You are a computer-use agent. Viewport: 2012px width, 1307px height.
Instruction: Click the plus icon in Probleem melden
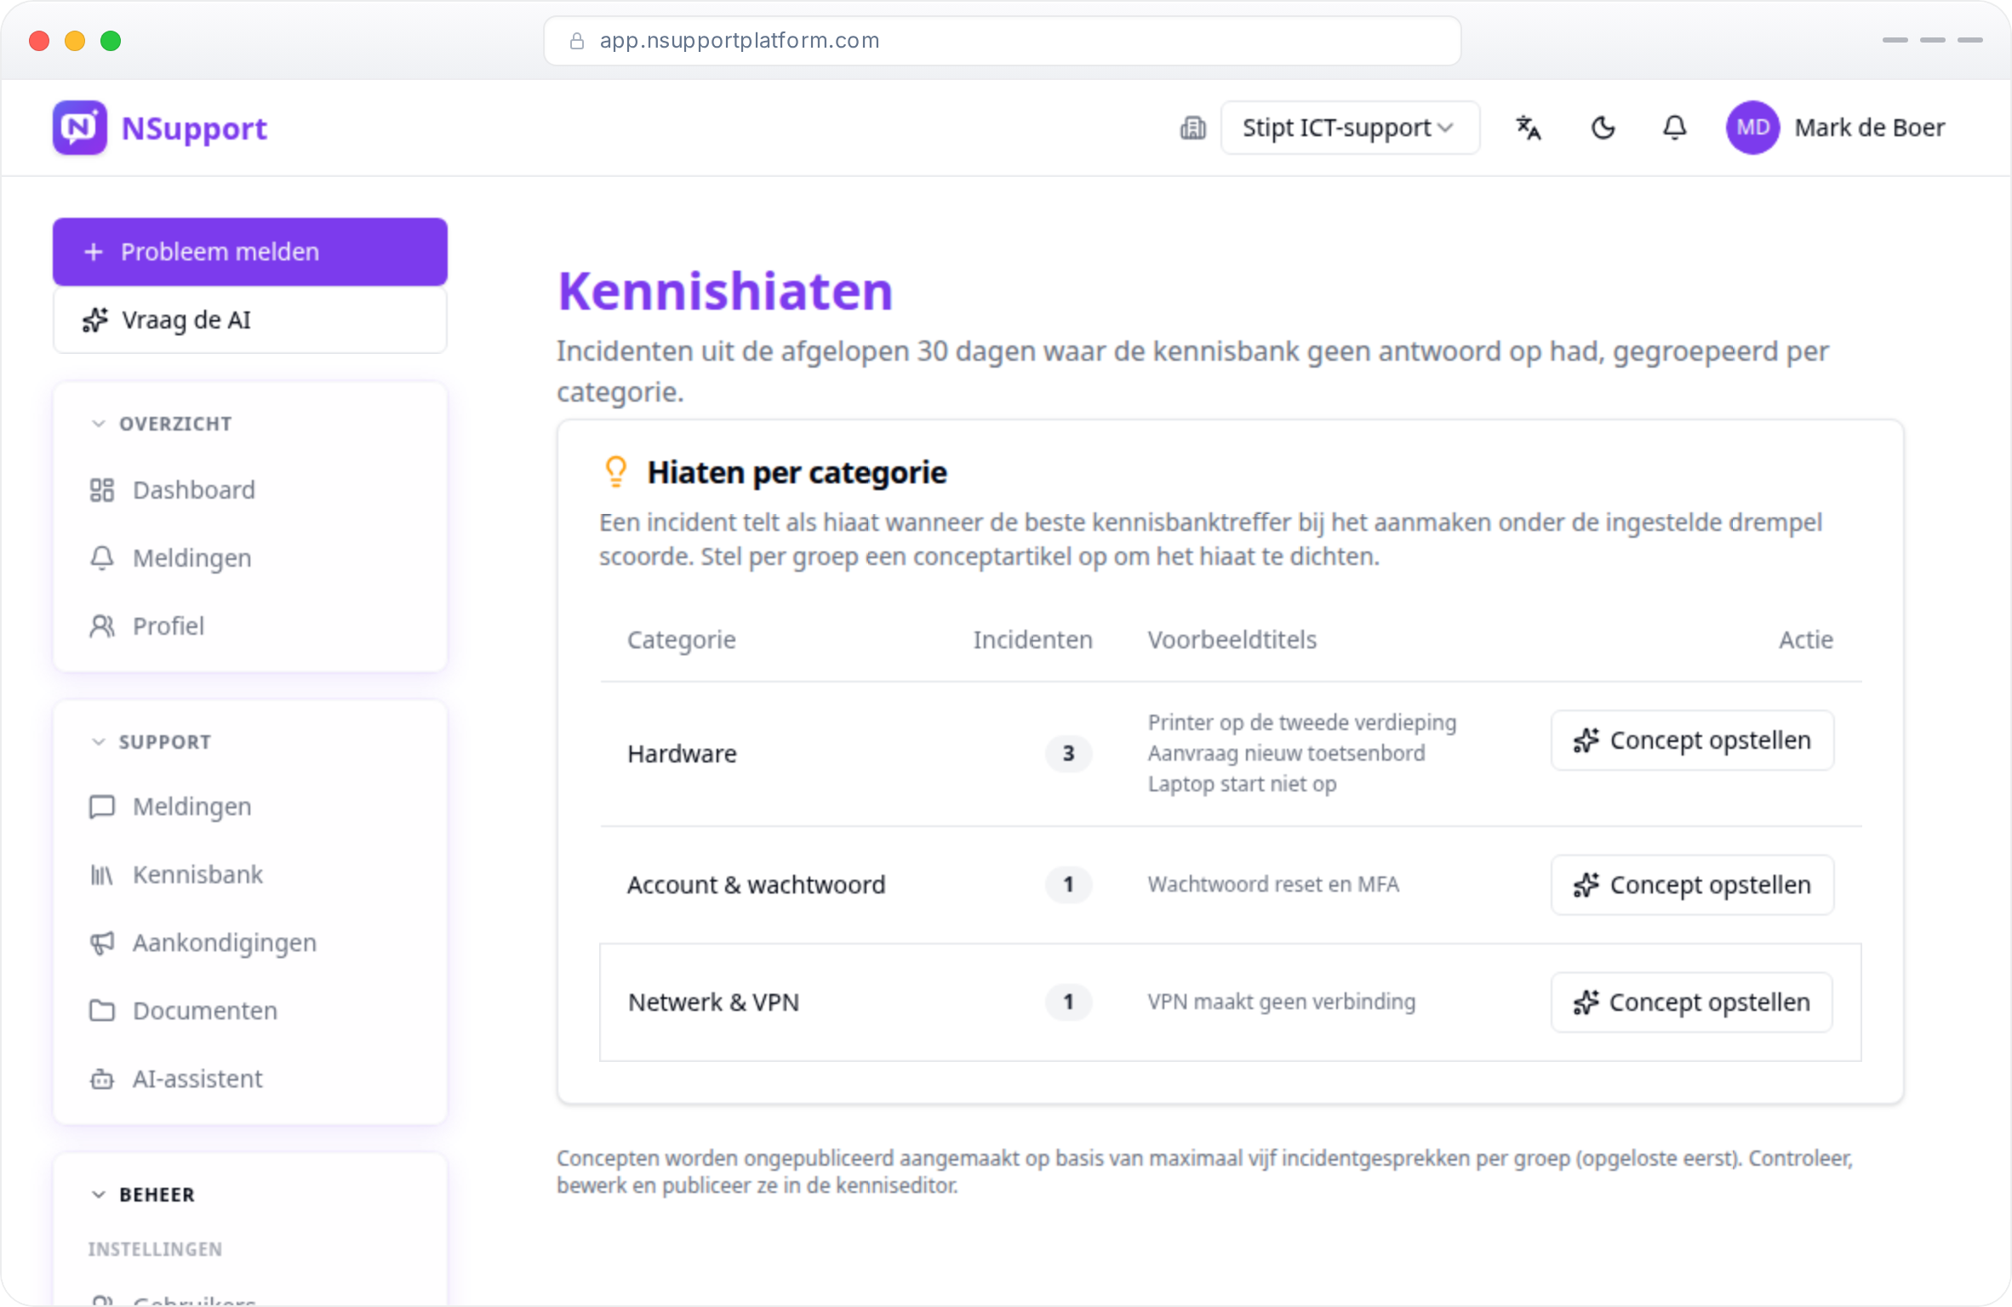click(x=94, y=252)
